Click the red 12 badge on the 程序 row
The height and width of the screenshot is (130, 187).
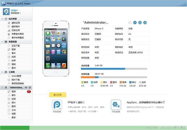click(x=29, y=92)
